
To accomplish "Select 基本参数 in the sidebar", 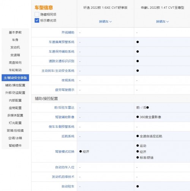I will 15,32.
